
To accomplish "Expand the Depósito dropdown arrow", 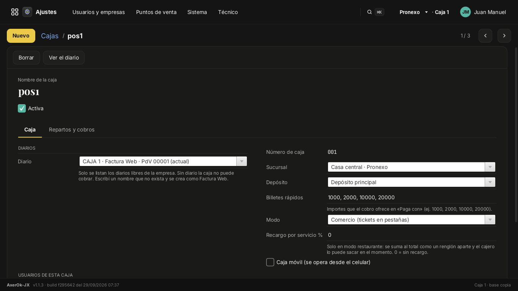I will point(490,182).
